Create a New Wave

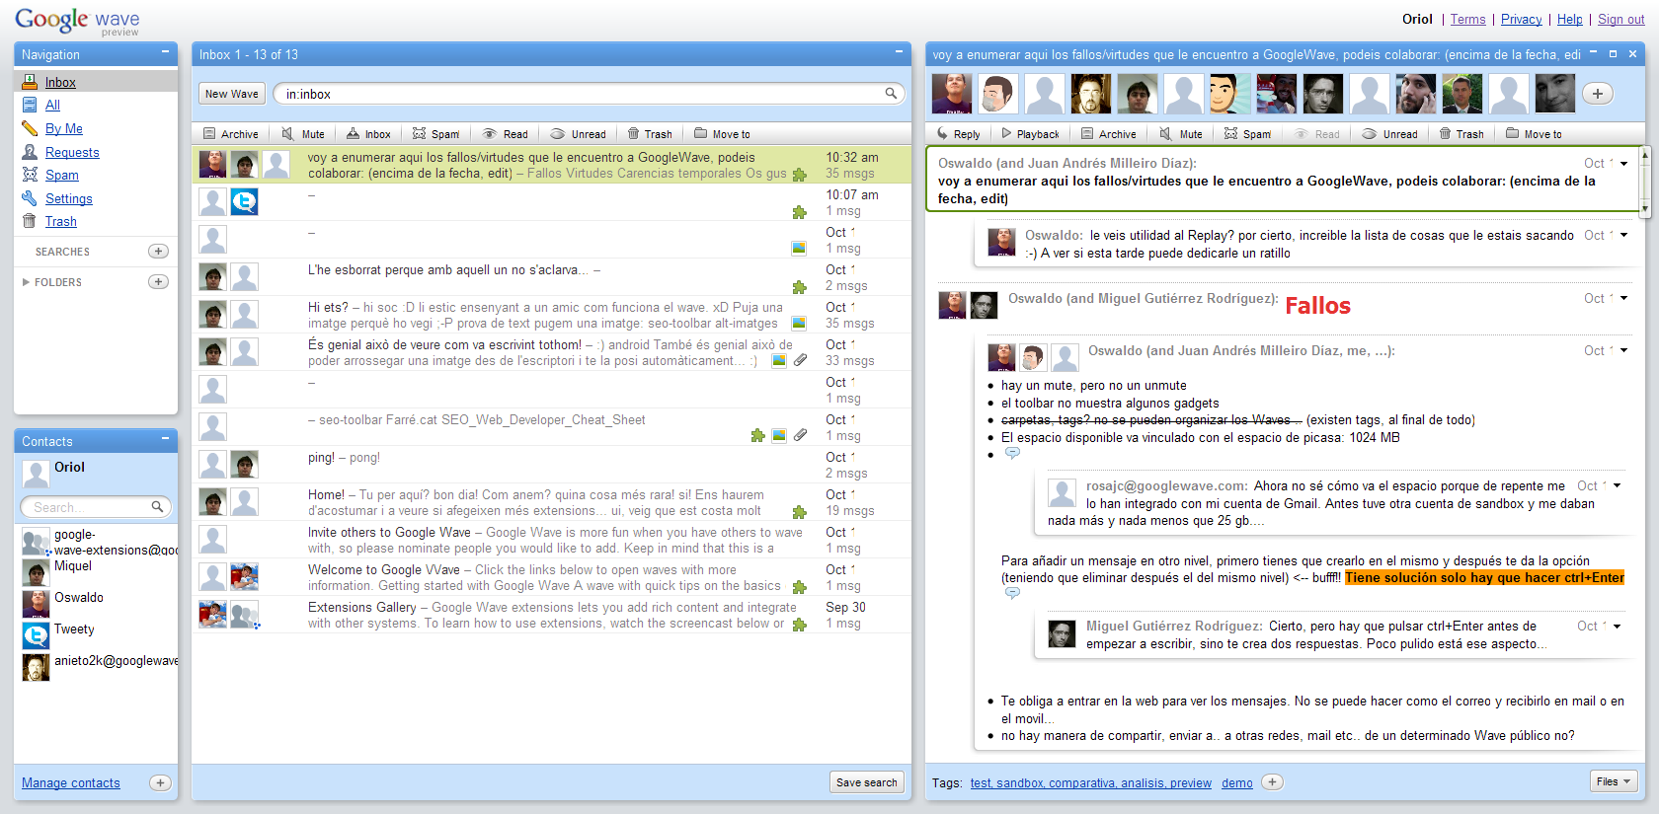[232, 94]
